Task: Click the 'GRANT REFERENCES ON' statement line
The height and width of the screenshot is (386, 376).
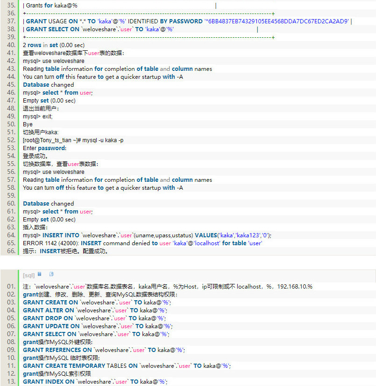Action: coord(104,350)
